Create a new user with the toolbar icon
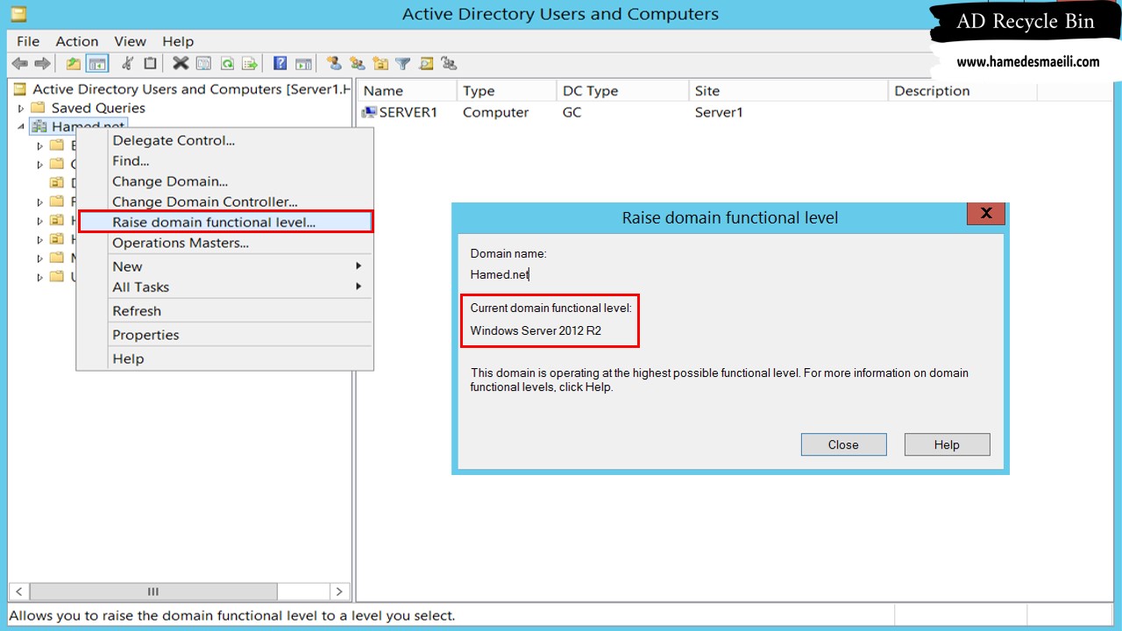Viewport: 1122px width, 631px height. tap(334, 63)
